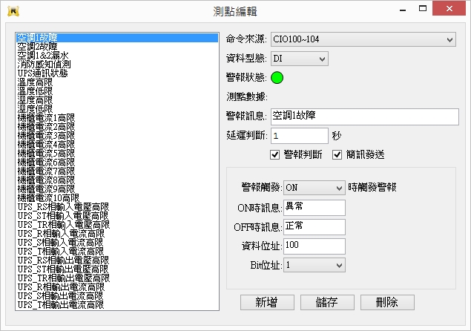Viewport: 471px width, 331px height.
Task: Select UPS_S相輸入電流高限 in the list
Action: 117,243
